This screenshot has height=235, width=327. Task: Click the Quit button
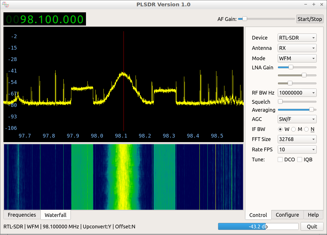click(312, 227)
